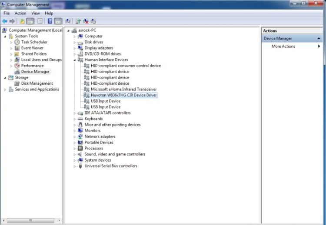Expand Services and Applications node
Image resolution: width=326 pixels, height=225 pixels.
click(x=5, y=89)
